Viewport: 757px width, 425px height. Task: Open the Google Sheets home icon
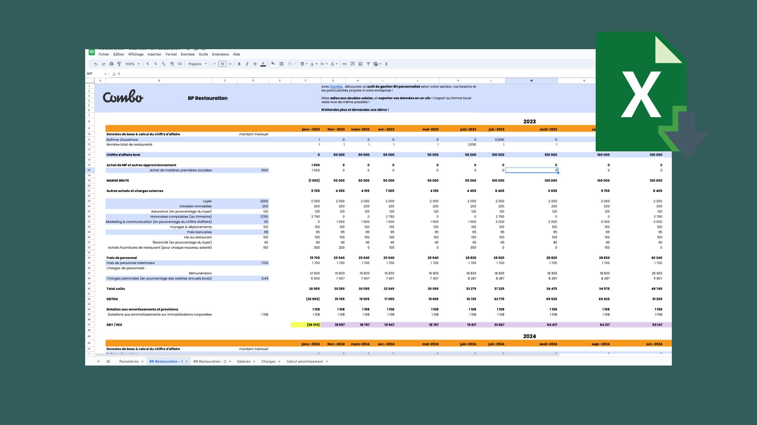91,52
